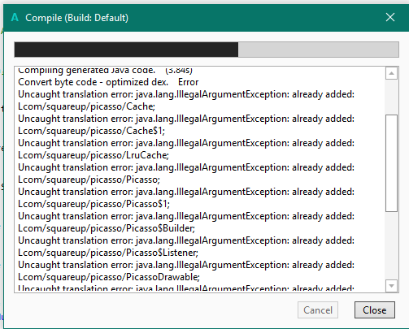Click the Cancel button
The image size is (409, 329).
[x=318, y=310]
